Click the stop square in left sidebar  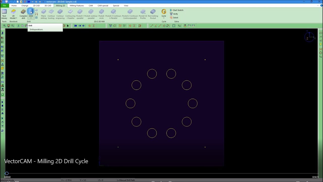(3, 106)
